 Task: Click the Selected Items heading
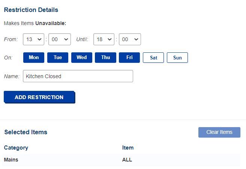pos(25,132)
